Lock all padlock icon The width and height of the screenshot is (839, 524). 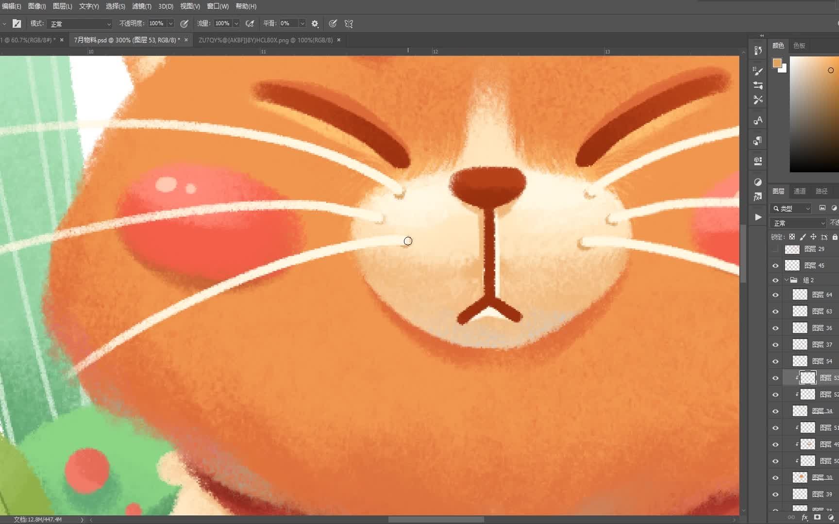(835, 237)
